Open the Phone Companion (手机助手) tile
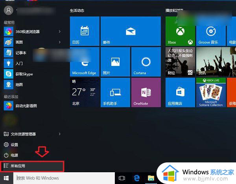The height and width of the screenshot is (184, 236). (115, 92)
